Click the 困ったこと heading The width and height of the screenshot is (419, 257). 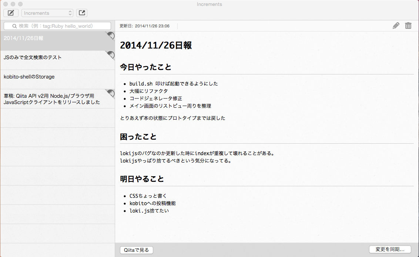tap(138, 137)
